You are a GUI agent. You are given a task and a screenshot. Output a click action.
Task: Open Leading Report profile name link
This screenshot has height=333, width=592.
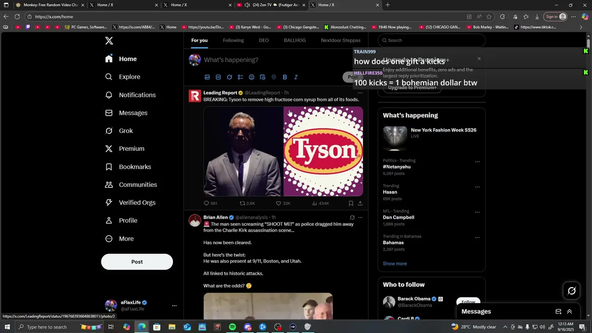220,93
